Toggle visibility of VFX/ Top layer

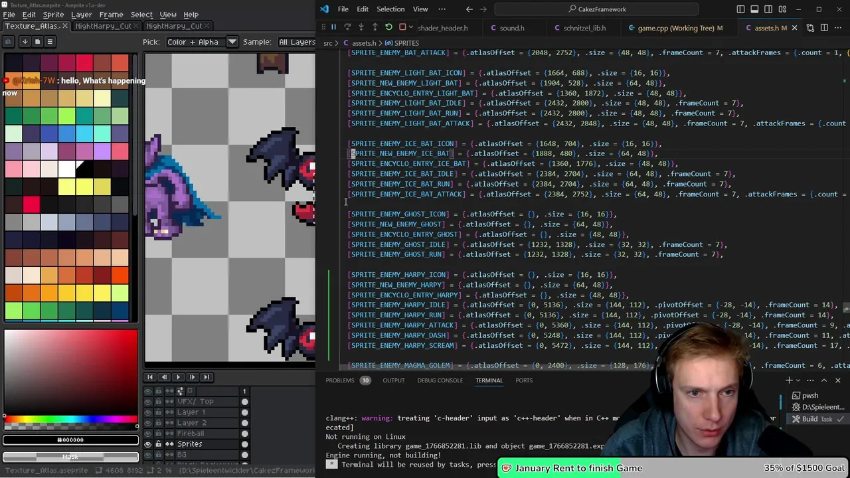tap(148, 402)
